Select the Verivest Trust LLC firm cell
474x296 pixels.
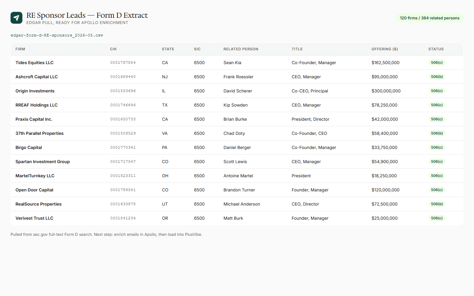pos(34,218)
